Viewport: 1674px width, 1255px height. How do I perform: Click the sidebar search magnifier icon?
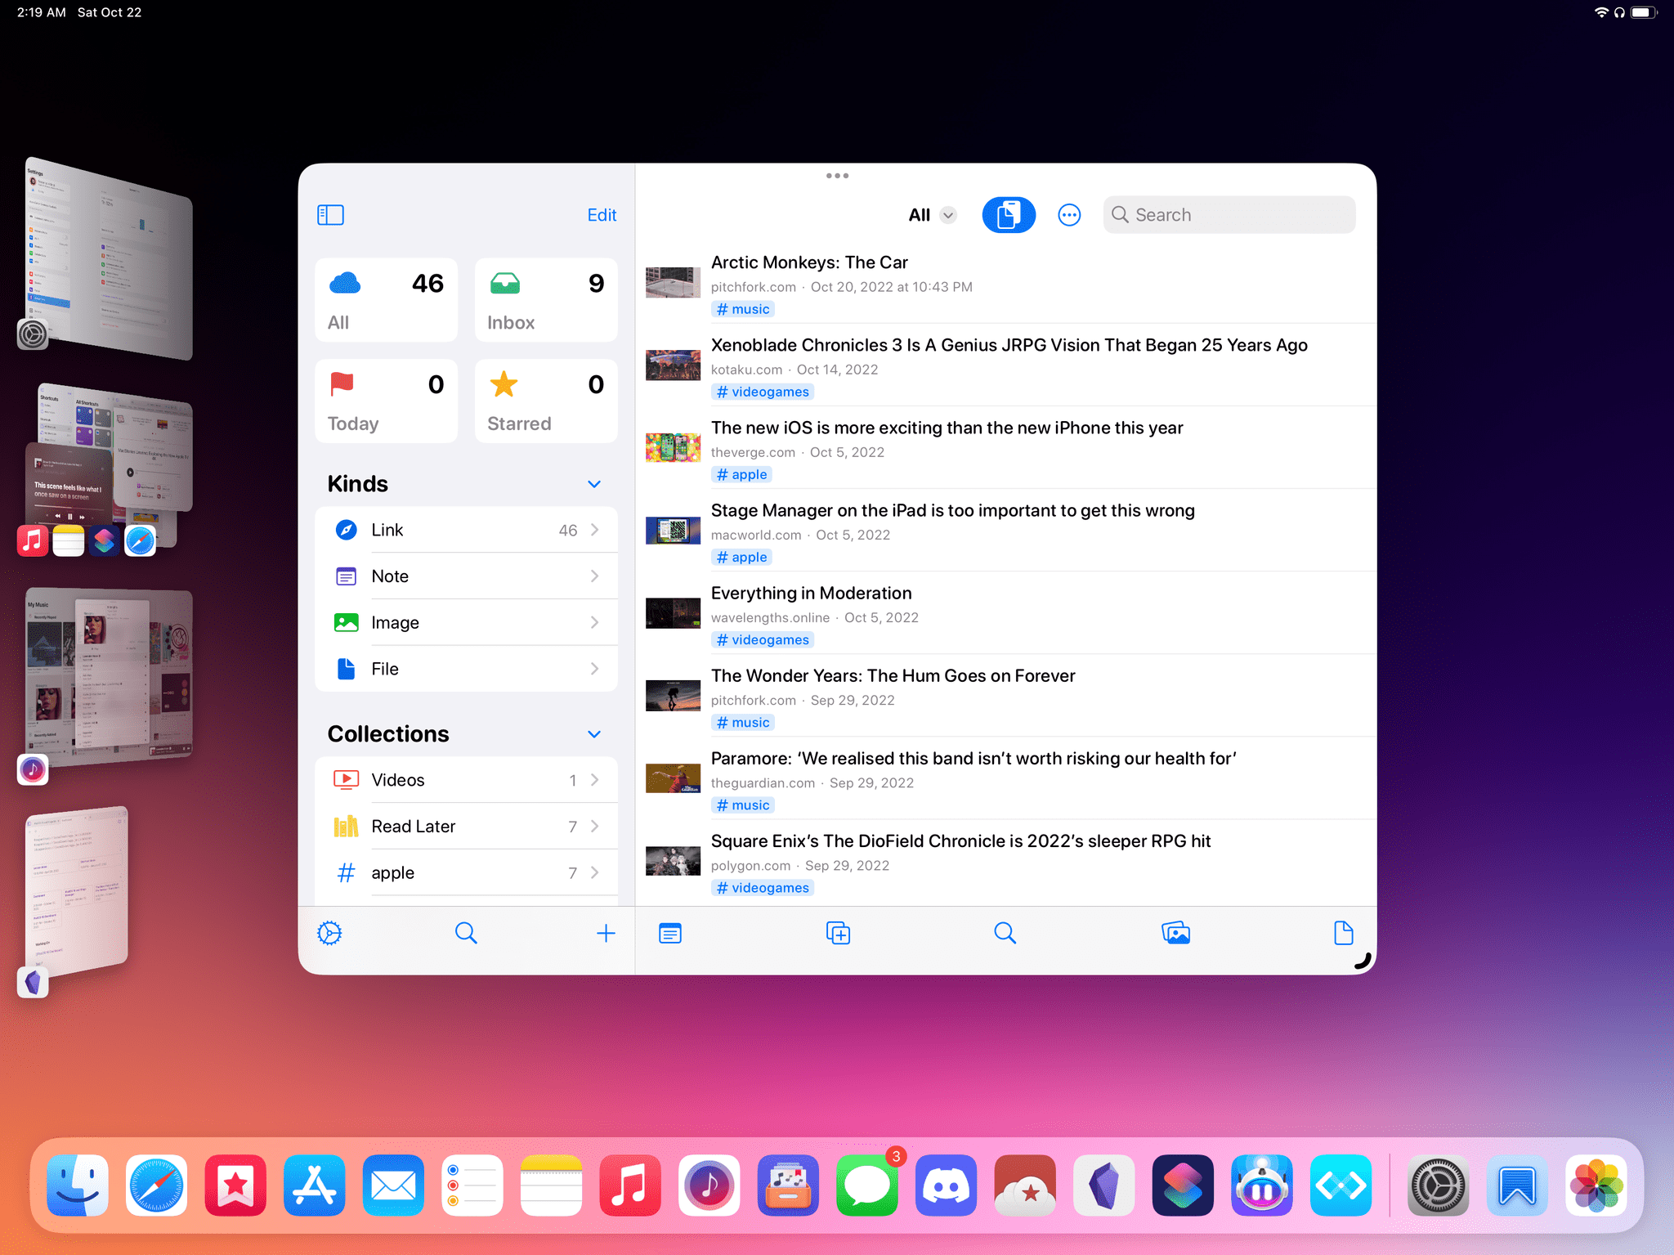point(466,933)
